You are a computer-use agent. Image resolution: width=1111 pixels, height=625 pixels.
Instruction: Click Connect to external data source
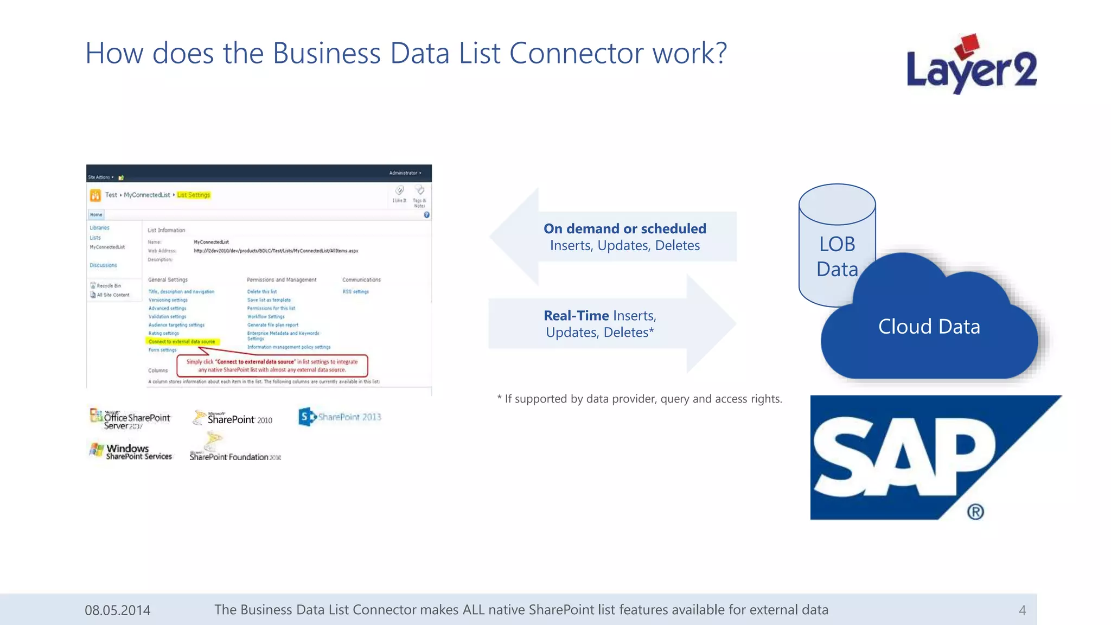[182, 342]
